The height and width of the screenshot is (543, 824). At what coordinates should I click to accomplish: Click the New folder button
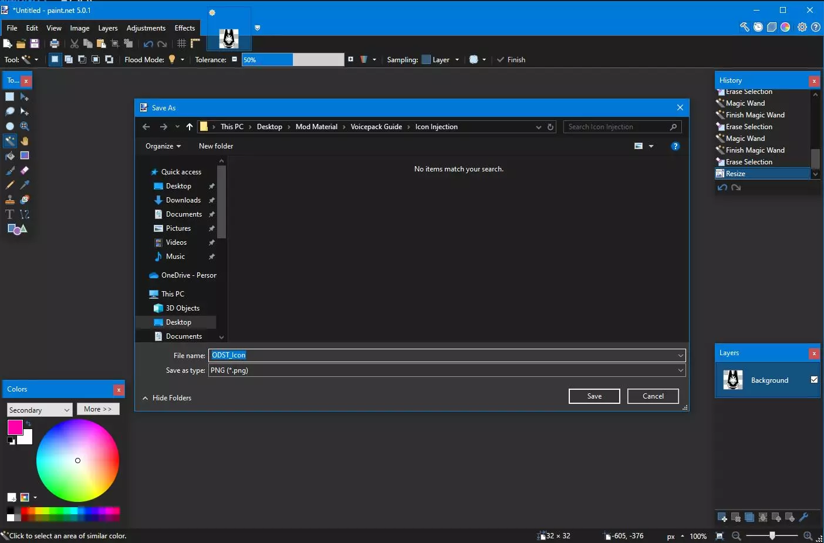click(216, 146)
